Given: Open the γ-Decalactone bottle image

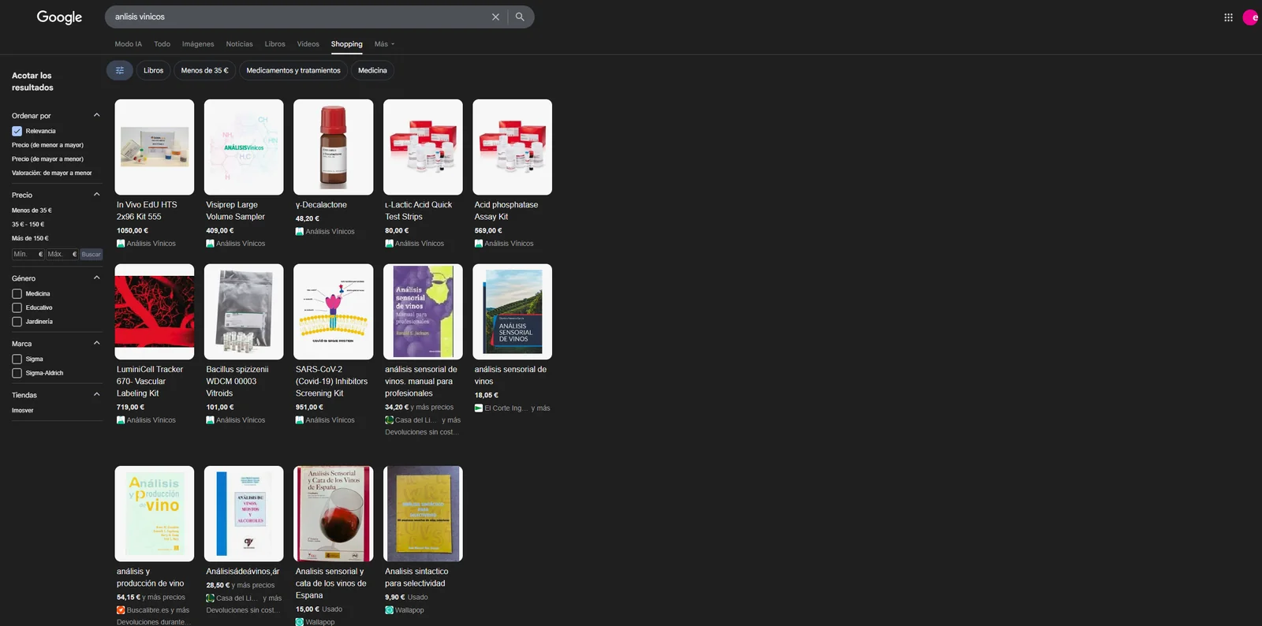Looking at the screenshot, I should (x=333, y=147).
